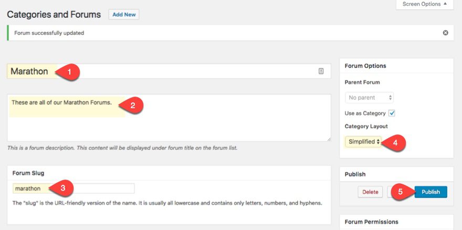Expand the Screen Options panel

click(424, 4)
